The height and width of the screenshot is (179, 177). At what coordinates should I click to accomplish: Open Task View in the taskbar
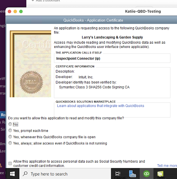(x=118, y=174)
